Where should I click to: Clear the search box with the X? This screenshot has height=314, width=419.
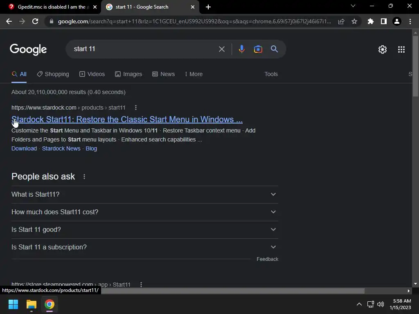pyautogui.click(x=221, y=49)
